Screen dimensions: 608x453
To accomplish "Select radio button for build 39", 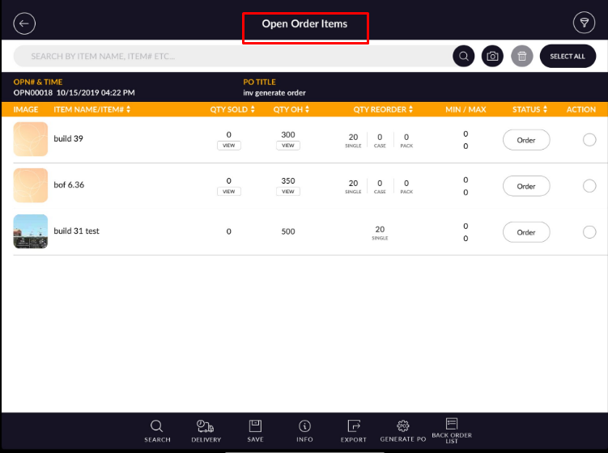I will coord(589,140).
